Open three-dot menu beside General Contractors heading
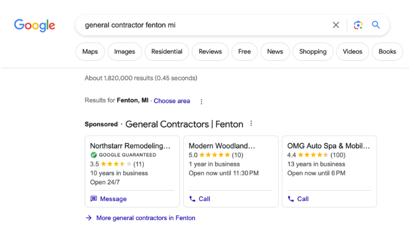 click(251, 124)
